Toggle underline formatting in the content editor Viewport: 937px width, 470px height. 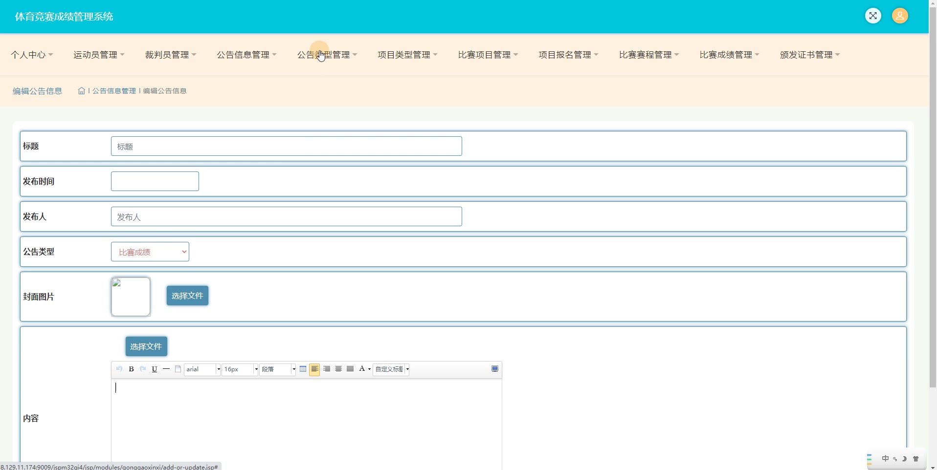tap(155, 369)
